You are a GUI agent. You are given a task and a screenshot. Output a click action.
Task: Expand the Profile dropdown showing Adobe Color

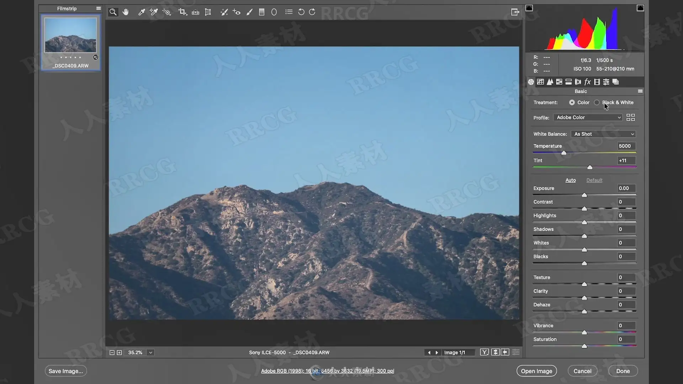click(x=588, y=117)
